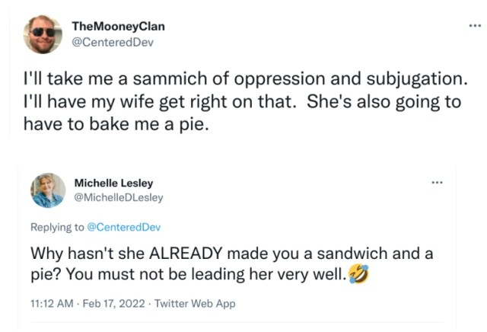This screenshot has height=332, width=487.
Task: Click TheMooneyClan's profile avatar
Action: tap(43, 35)
